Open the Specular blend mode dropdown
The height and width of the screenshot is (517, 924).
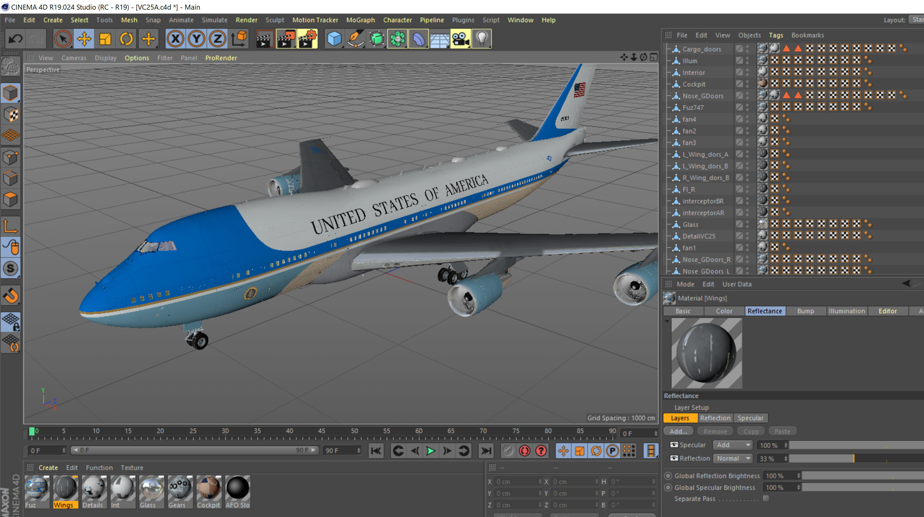tap(733, 445)
